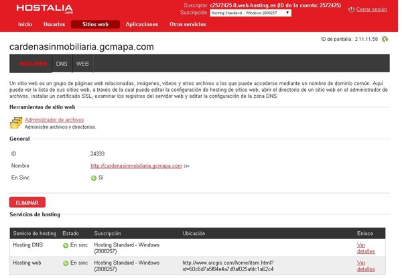The height and width of the screenshot is (278, 402).
Task: Click the yellow folders file manager icon
Action: click(16, 123)
